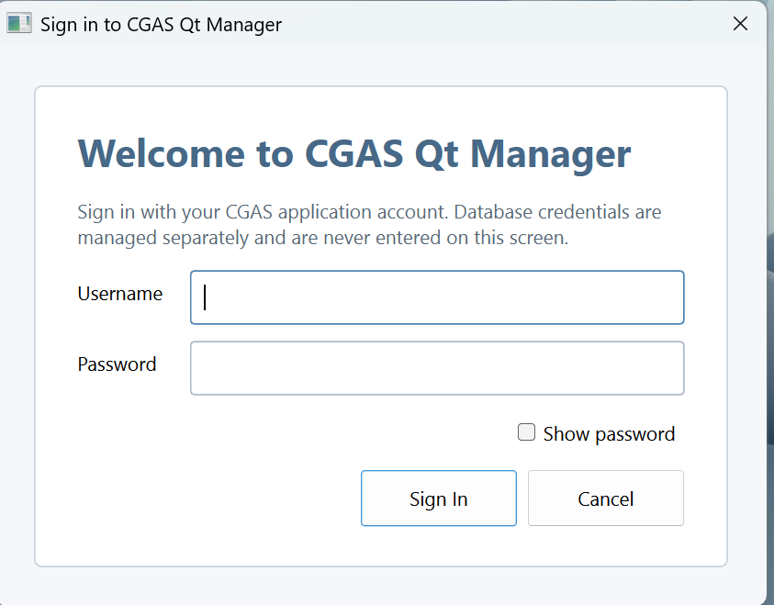
Task: Click into the Password input field
Action: point(437,368)
